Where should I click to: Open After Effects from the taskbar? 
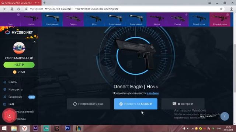click(35, 128)
